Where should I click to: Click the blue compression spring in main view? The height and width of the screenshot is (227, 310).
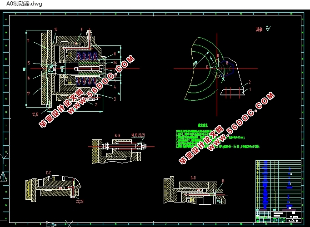[87, 56]
